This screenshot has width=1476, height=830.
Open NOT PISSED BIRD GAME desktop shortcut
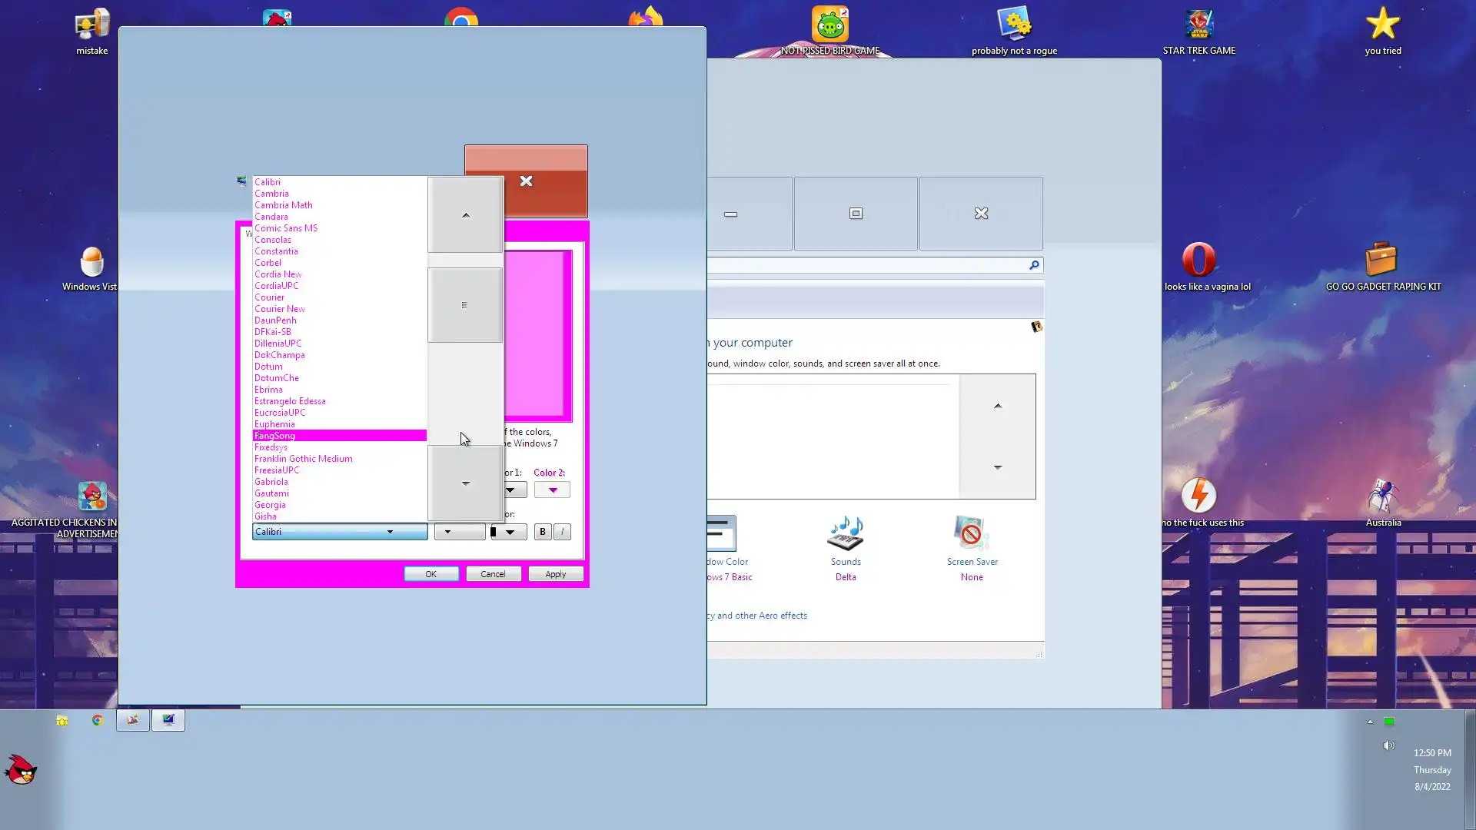coord(829,25)
